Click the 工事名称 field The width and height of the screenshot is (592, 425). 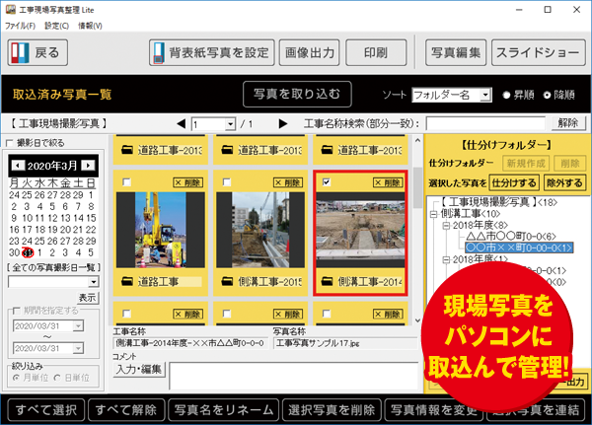pyautogui.click(x=190, y=343)
